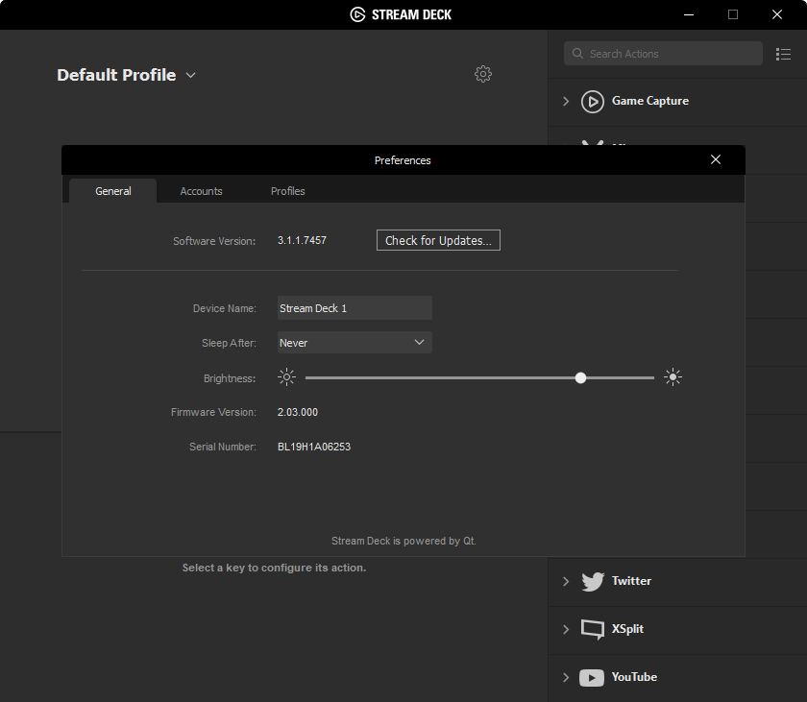Click the Game Capture label
Viewport: 807px width, 702px height.
650,101
